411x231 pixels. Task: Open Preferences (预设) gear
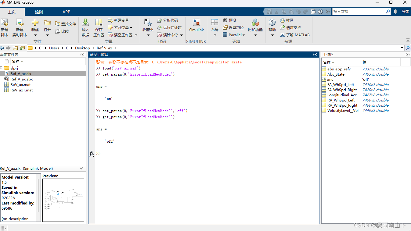click(x=229, y=20)
